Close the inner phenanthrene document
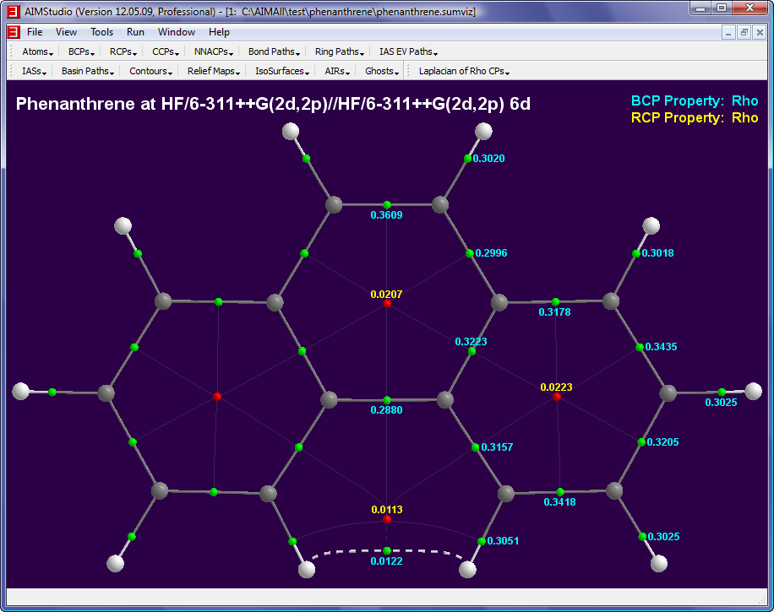The width and height of the screenshot is (774, 612). [760, 32]
